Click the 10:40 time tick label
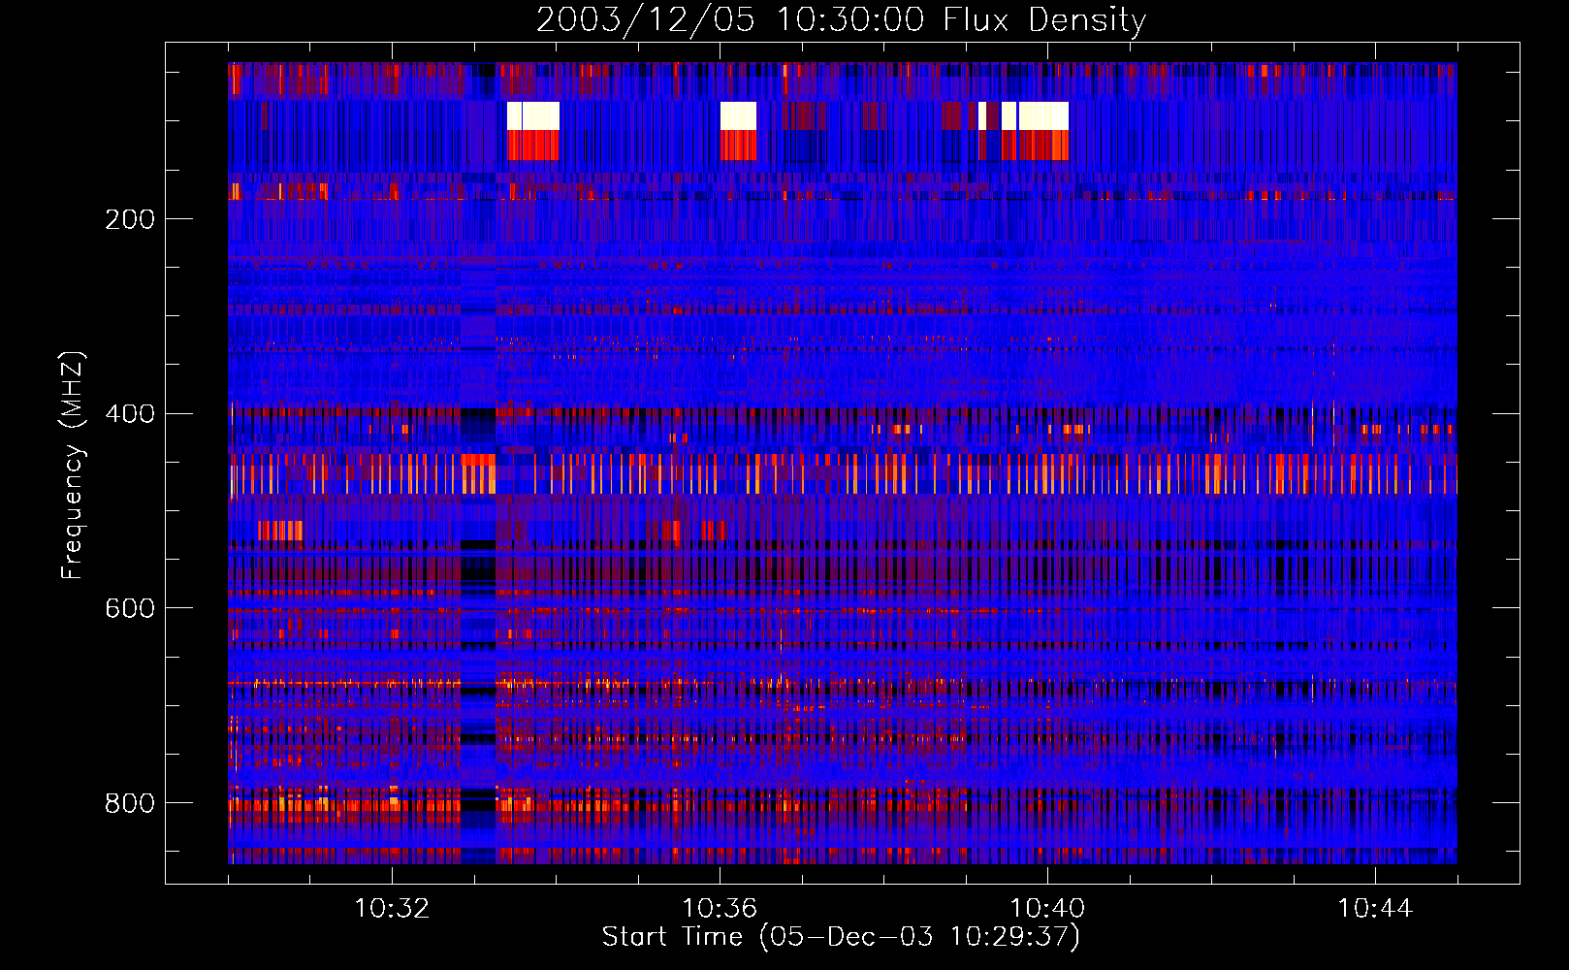Screen dimensions: 1569x970 [1047, 909]
